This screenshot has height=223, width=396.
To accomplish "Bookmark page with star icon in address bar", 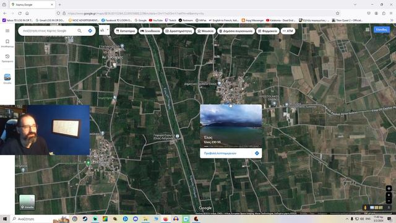I will pyautogui.click(x=338, y=13).
